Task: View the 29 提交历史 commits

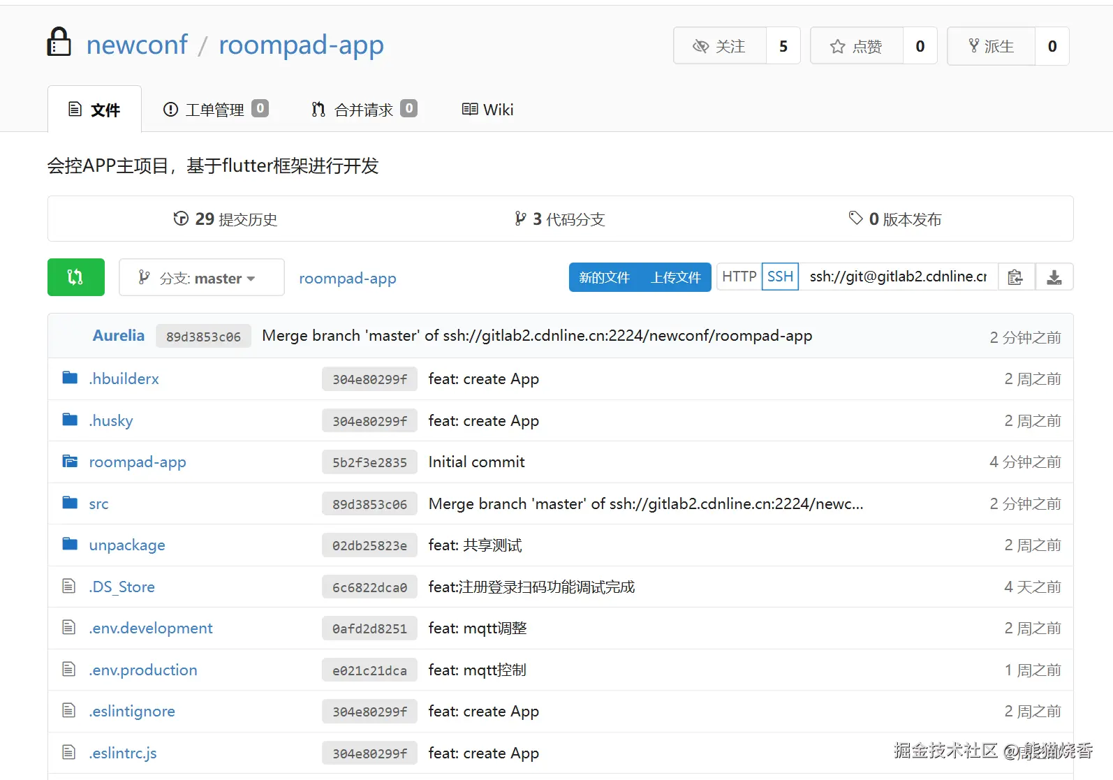Action: pyautogui.click(x=226, y=219)
